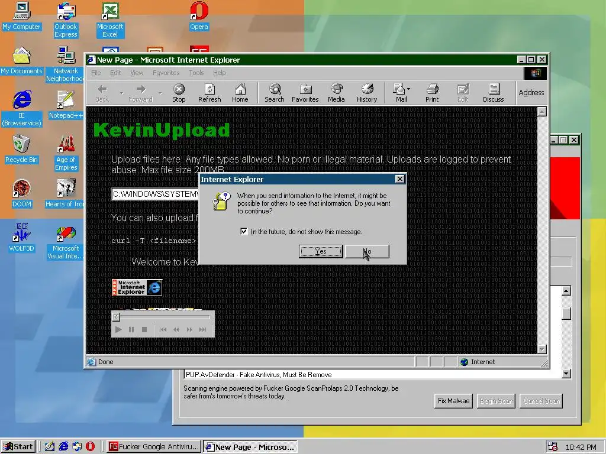Screen dimensions: 606x454
Task: Click the Forward toolbar button
Action: [140, 93]
